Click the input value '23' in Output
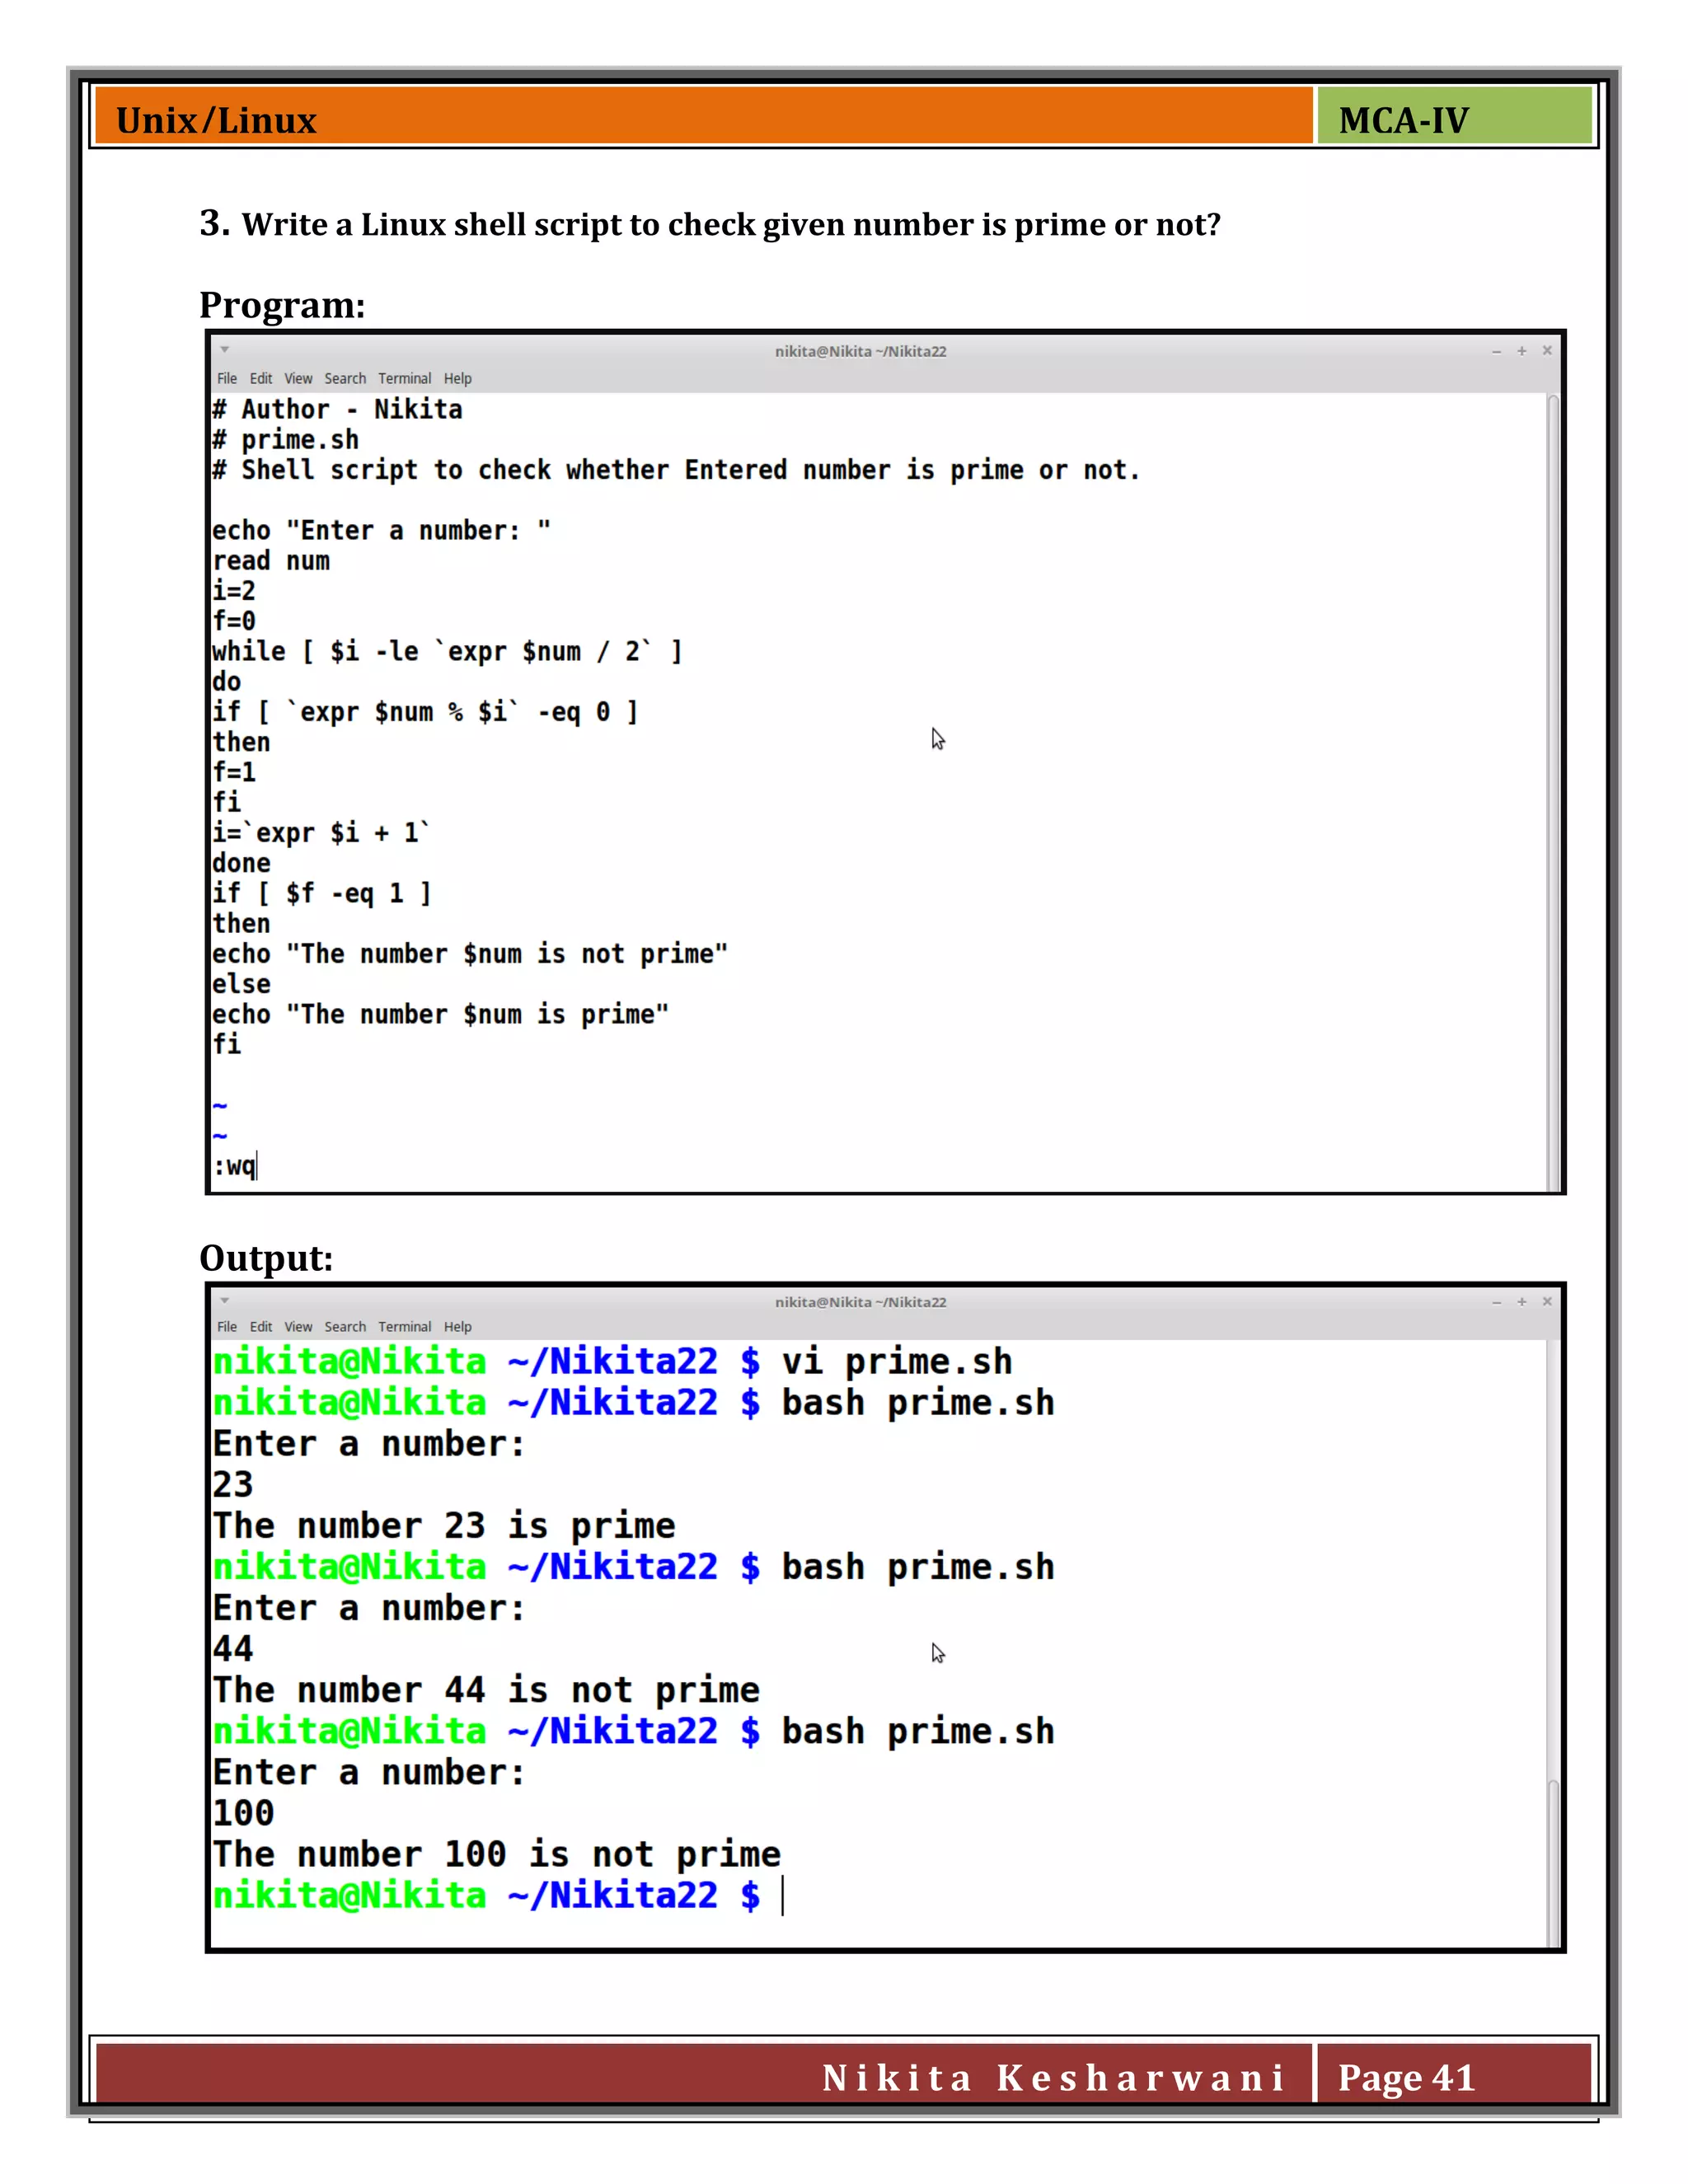This screenshot has width=1688, height=2184. point(233,1485)
